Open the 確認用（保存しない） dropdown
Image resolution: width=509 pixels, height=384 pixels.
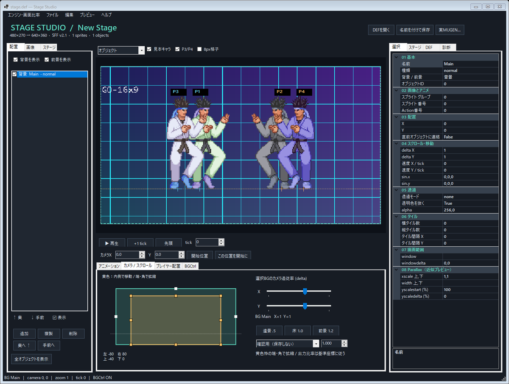coord(316,344)
